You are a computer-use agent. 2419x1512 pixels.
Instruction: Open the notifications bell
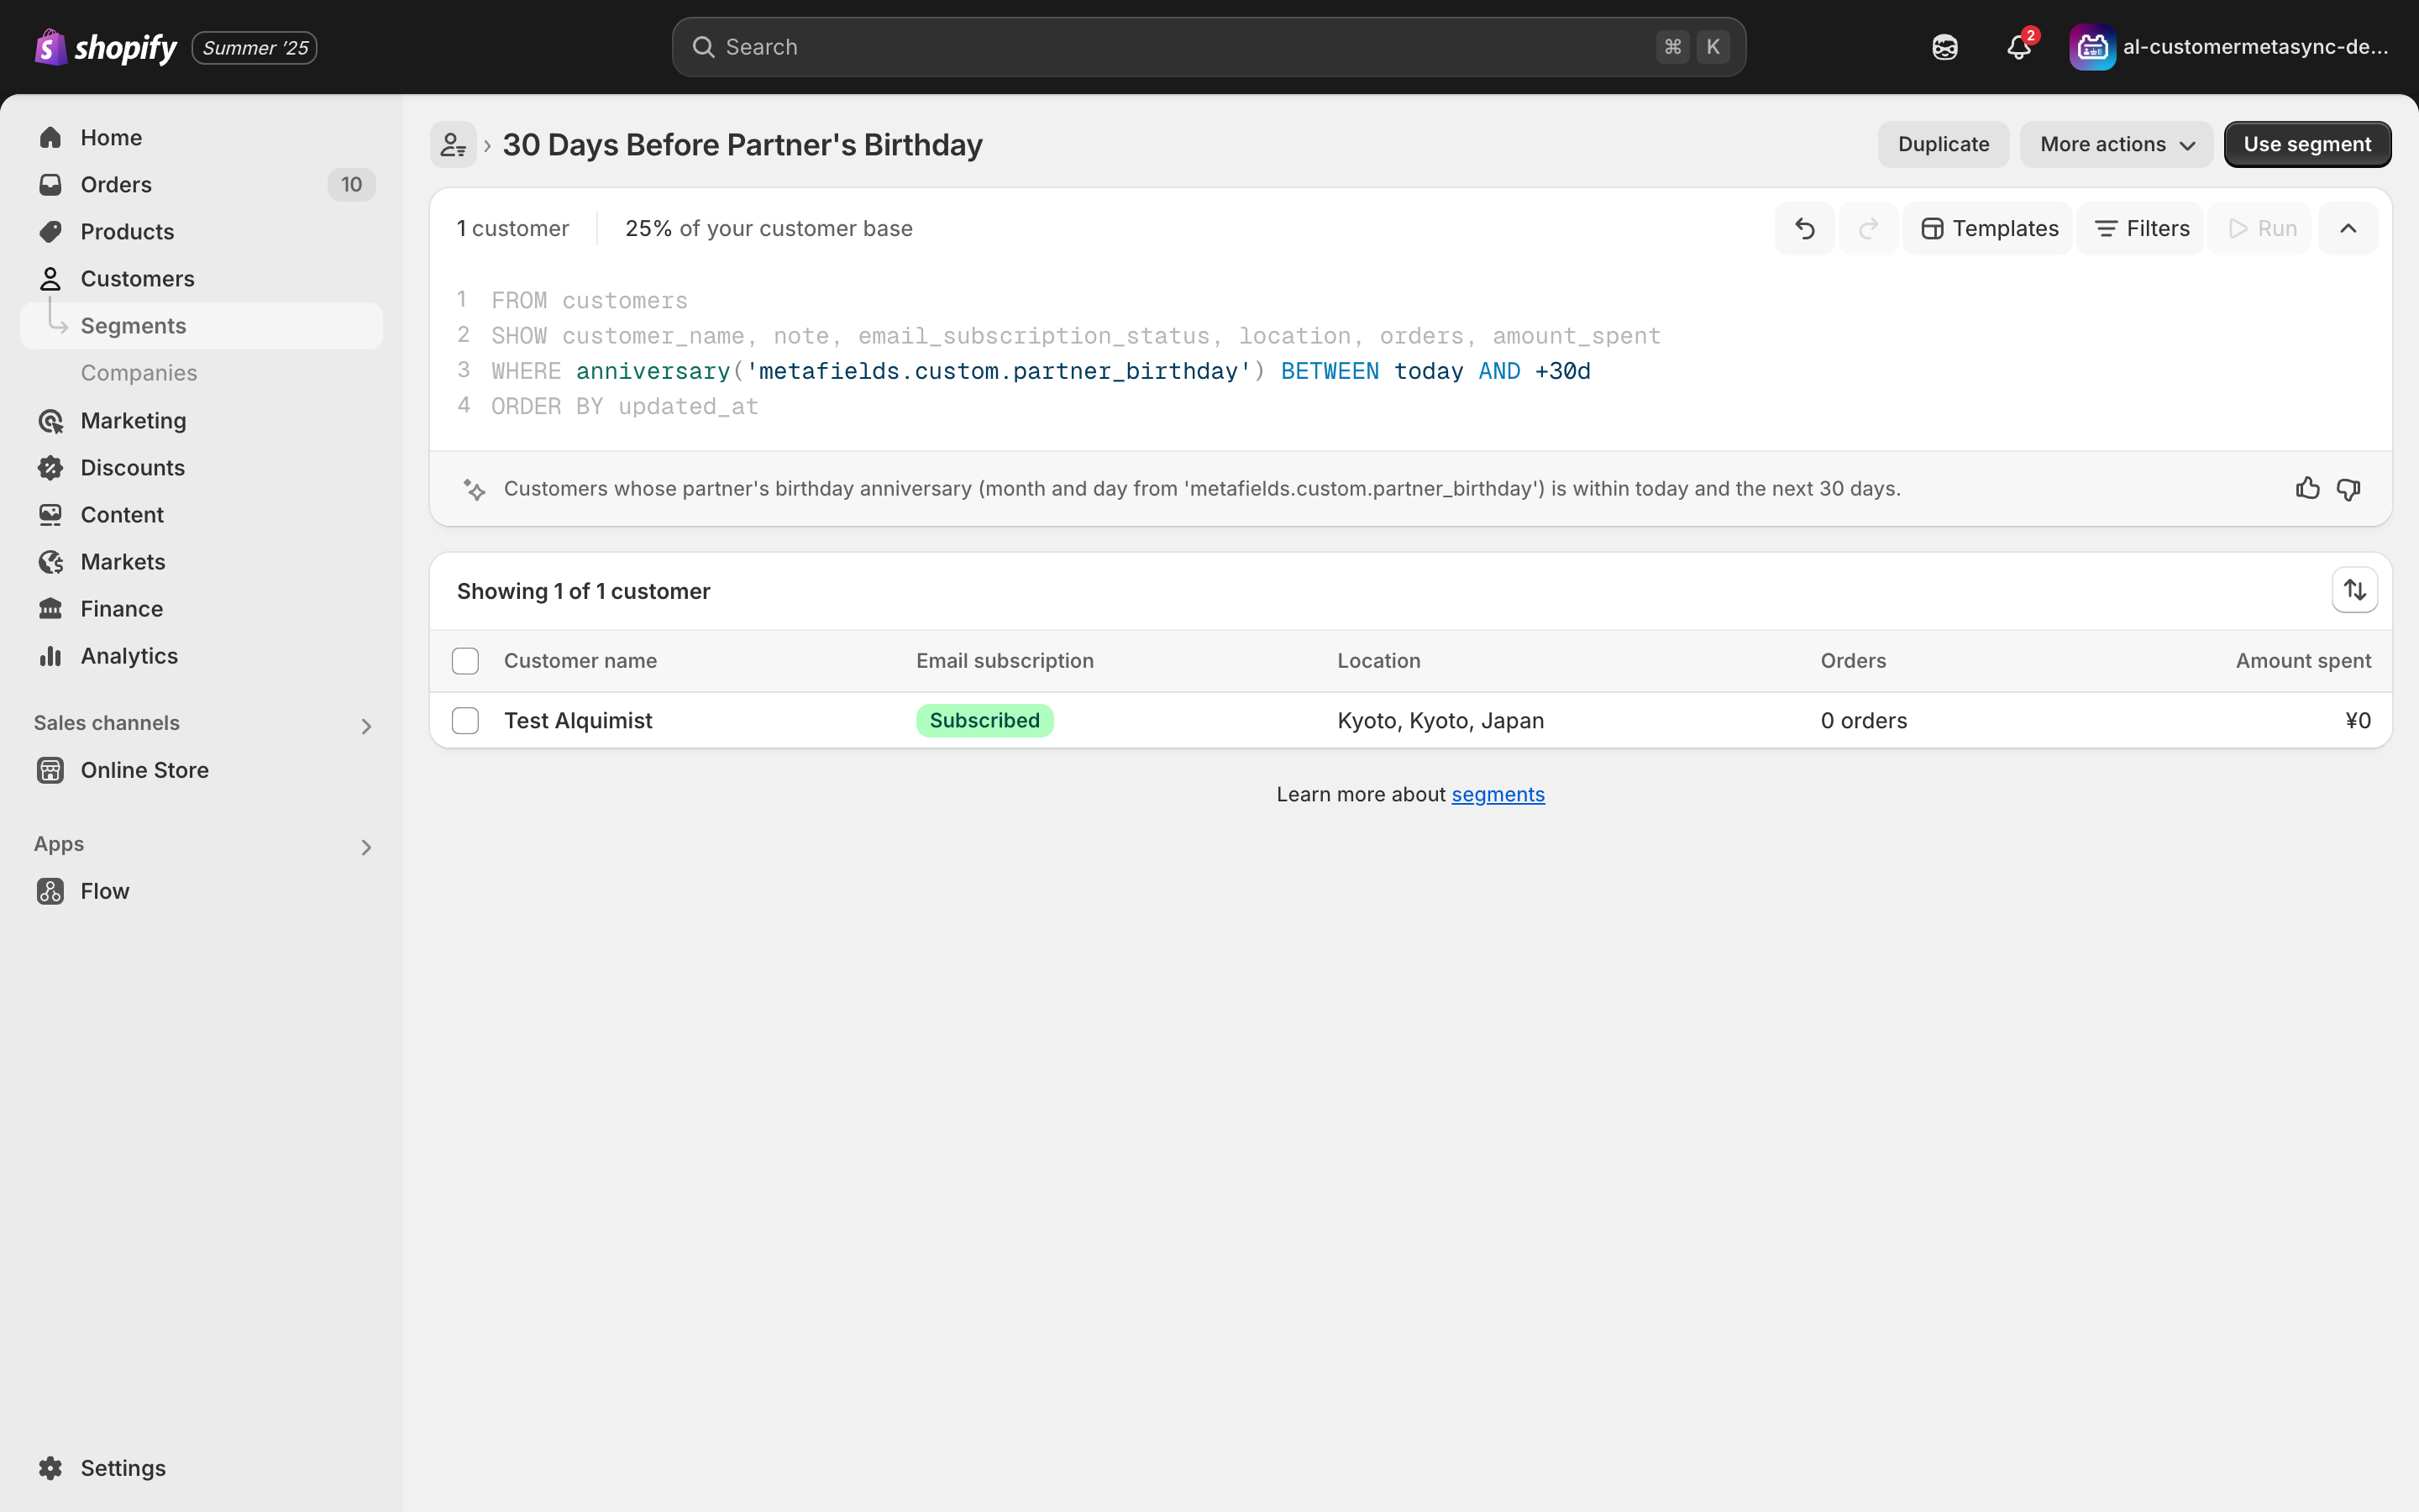point(2019,47)
